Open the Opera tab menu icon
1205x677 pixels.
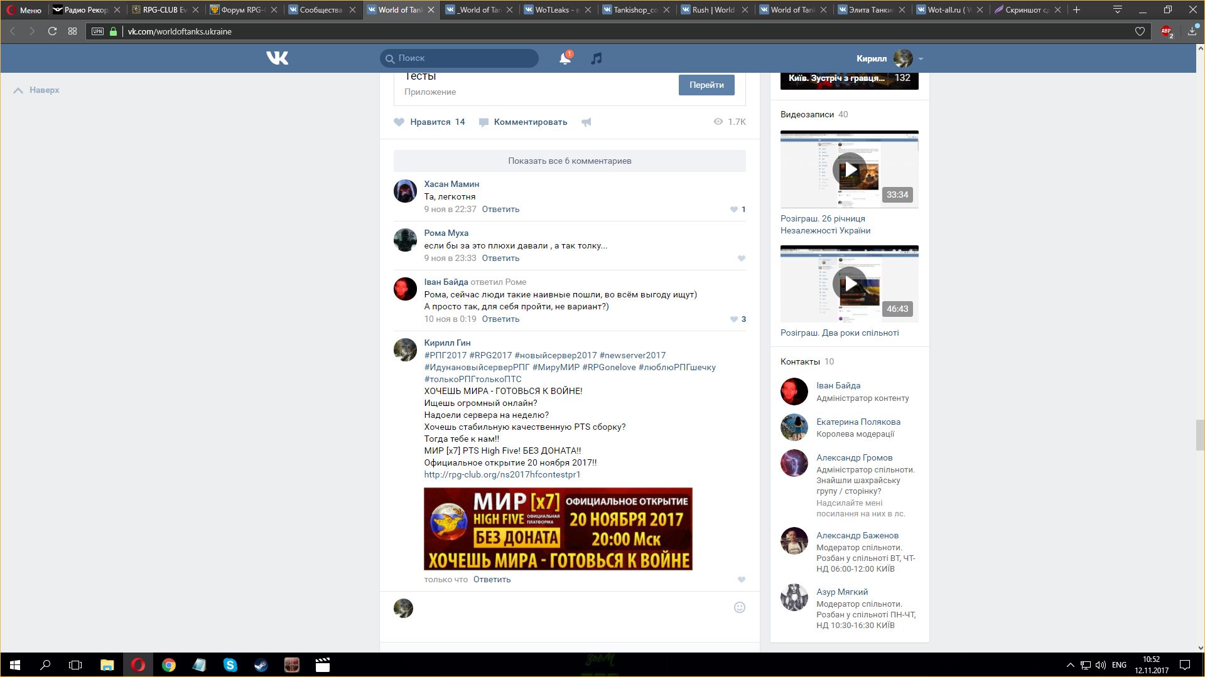[1118, 9]
